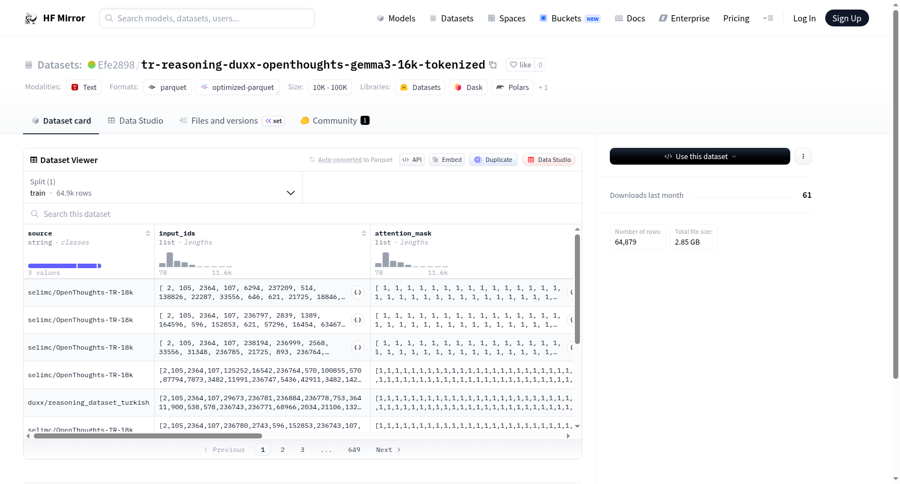900x484 pixels.
Task: Go to the Next page of rows
Action: 388,450
